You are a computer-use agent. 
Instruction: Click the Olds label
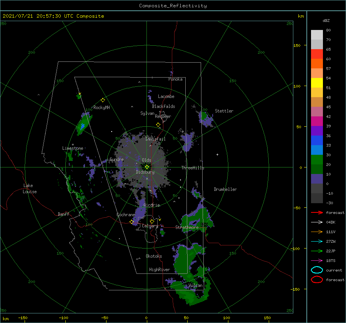click(x=146, y=160)
